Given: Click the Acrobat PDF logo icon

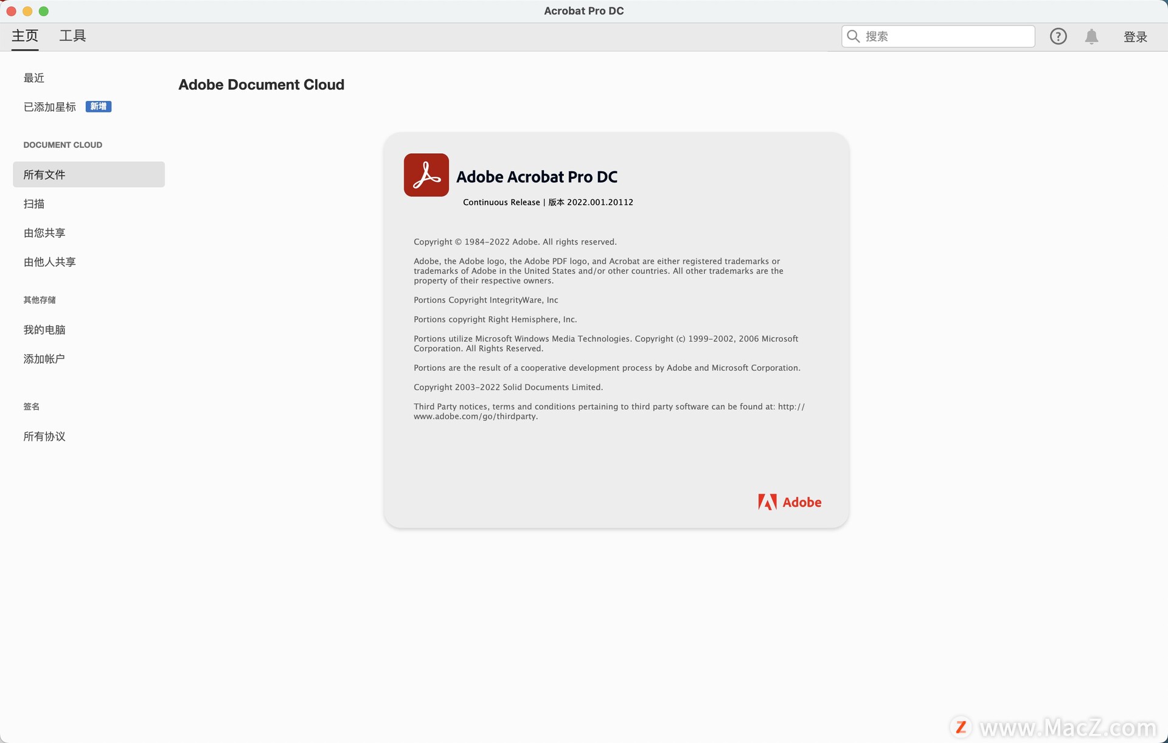Looking at the screenshot, I should [426, 175].
